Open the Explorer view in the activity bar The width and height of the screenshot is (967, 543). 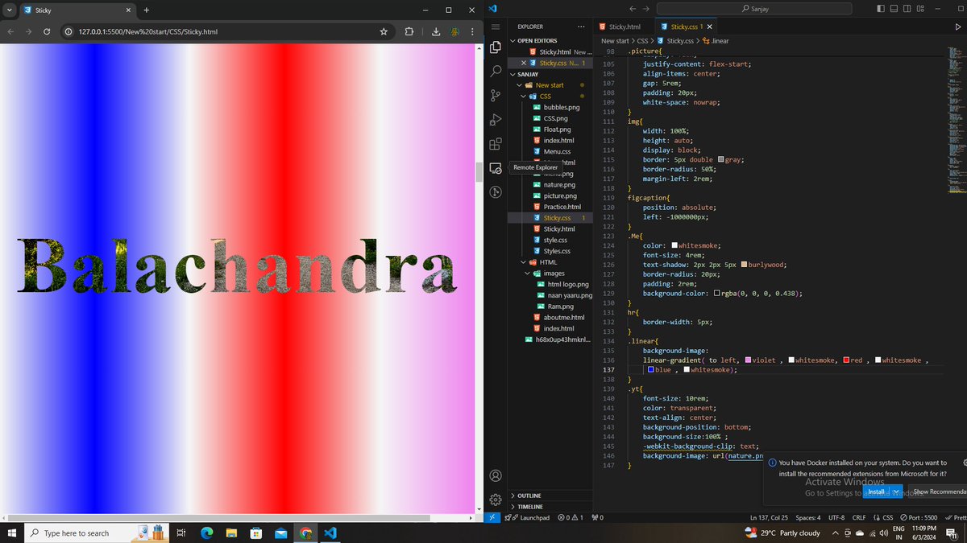coord(496,47)
